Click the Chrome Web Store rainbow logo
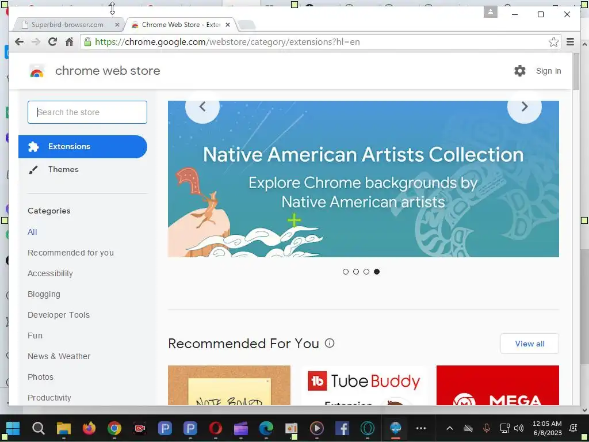The width and height of the screenshot is (589, 442). (37, 71)
